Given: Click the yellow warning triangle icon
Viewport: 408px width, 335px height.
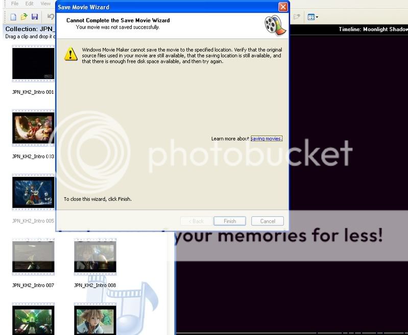Looking at the screenshot, I should point(70,54).
